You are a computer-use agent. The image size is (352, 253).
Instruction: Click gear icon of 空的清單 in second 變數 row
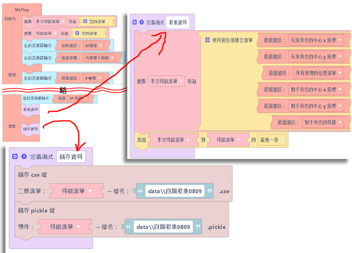point(77,33)
